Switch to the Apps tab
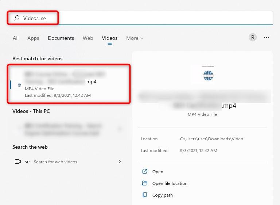The width and height of the screenshot is (280, 205). [33, 38]
